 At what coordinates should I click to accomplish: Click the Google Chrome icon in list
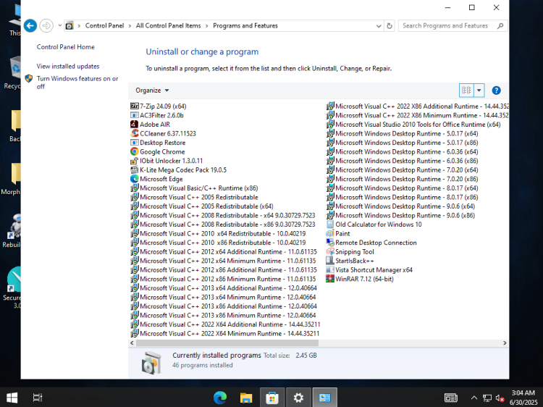135,151
